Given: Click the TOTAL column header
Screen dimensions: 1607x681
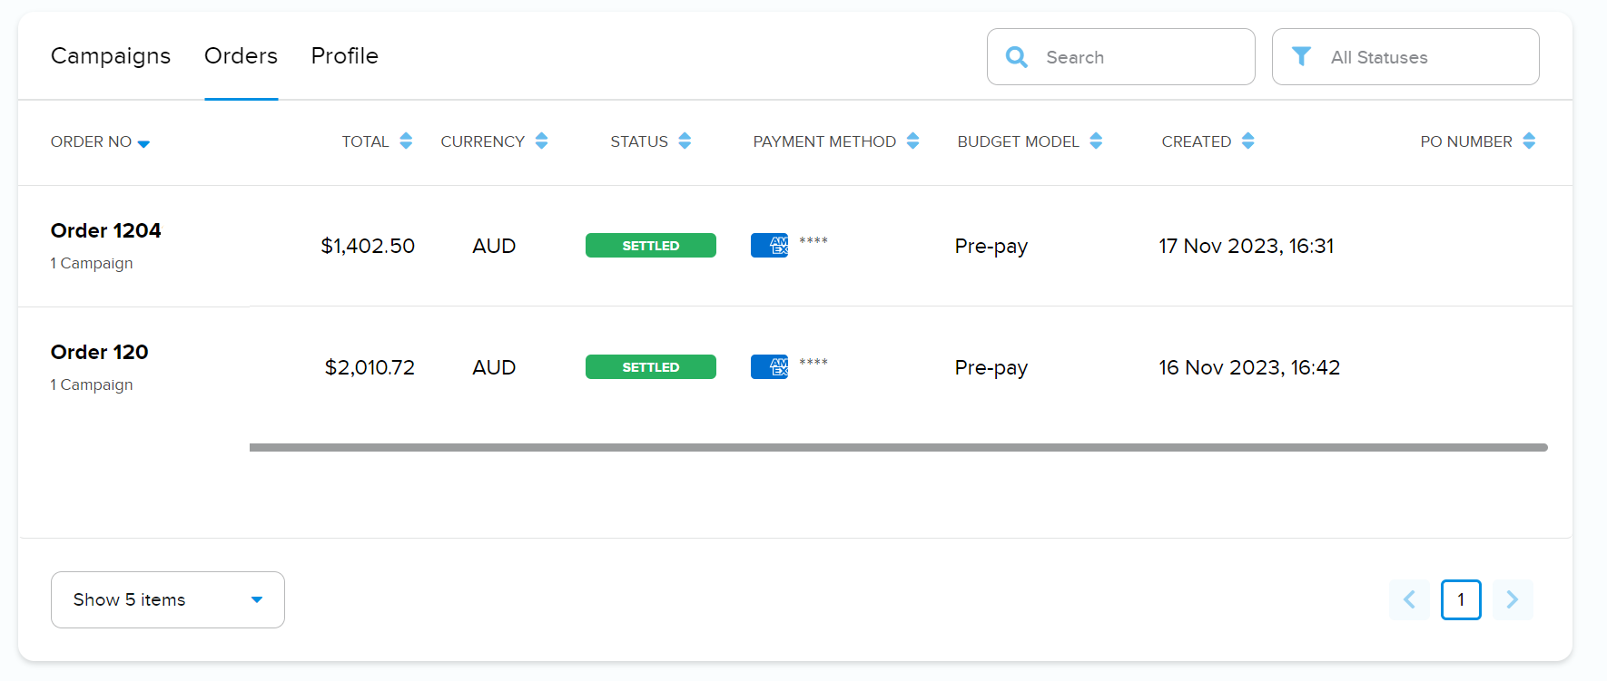Looking at the screenshot, I should [x=365, y=141].
